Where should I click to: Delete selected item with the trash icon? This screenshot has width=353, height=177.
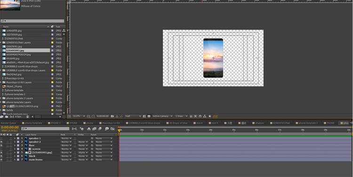pyautogui.click(x=27, y=117)
